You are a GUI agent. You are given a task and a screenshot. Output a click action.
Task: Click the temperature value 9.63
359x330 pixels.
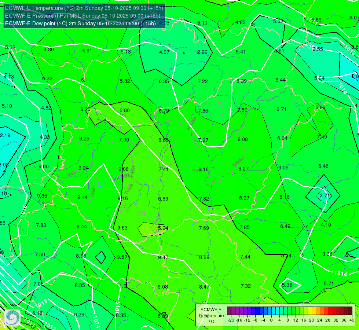tap(122, 228)
